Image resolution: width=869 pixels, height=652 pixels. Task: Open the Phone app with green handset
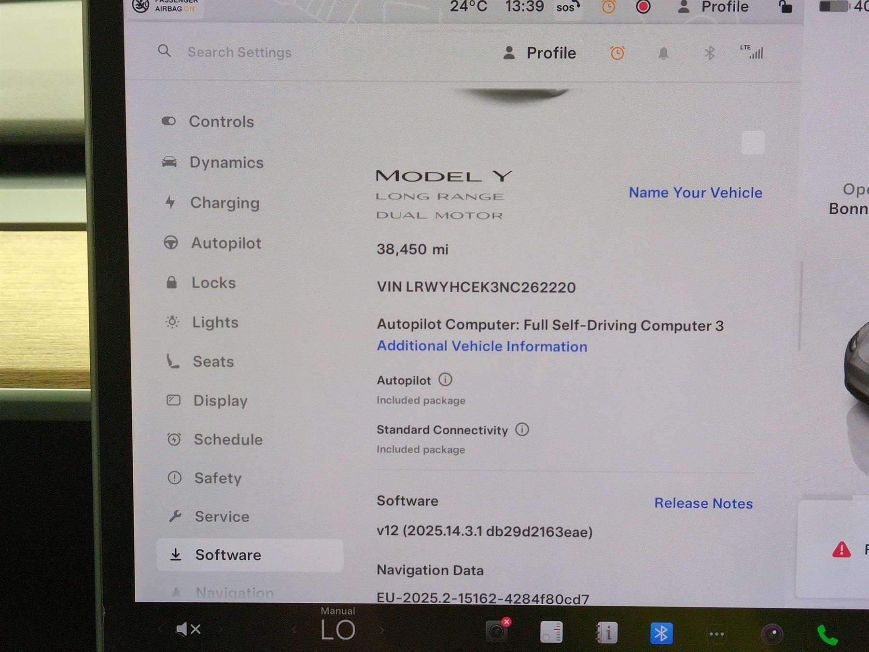pyautogui.click(x=827, y=635)
